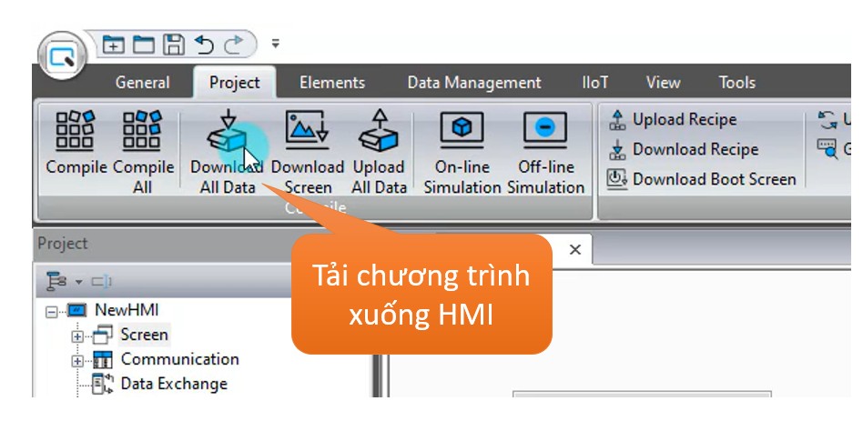863x441 pixels.
Task: Open the Tools ribbon tab
Action: coord(737,83)
